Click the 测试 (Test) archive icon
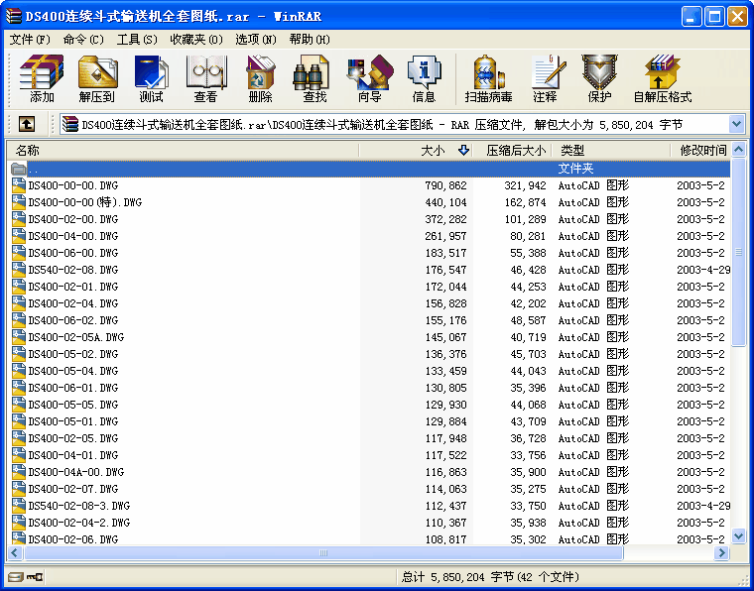The image size is (754, 591). pos(152,79)
